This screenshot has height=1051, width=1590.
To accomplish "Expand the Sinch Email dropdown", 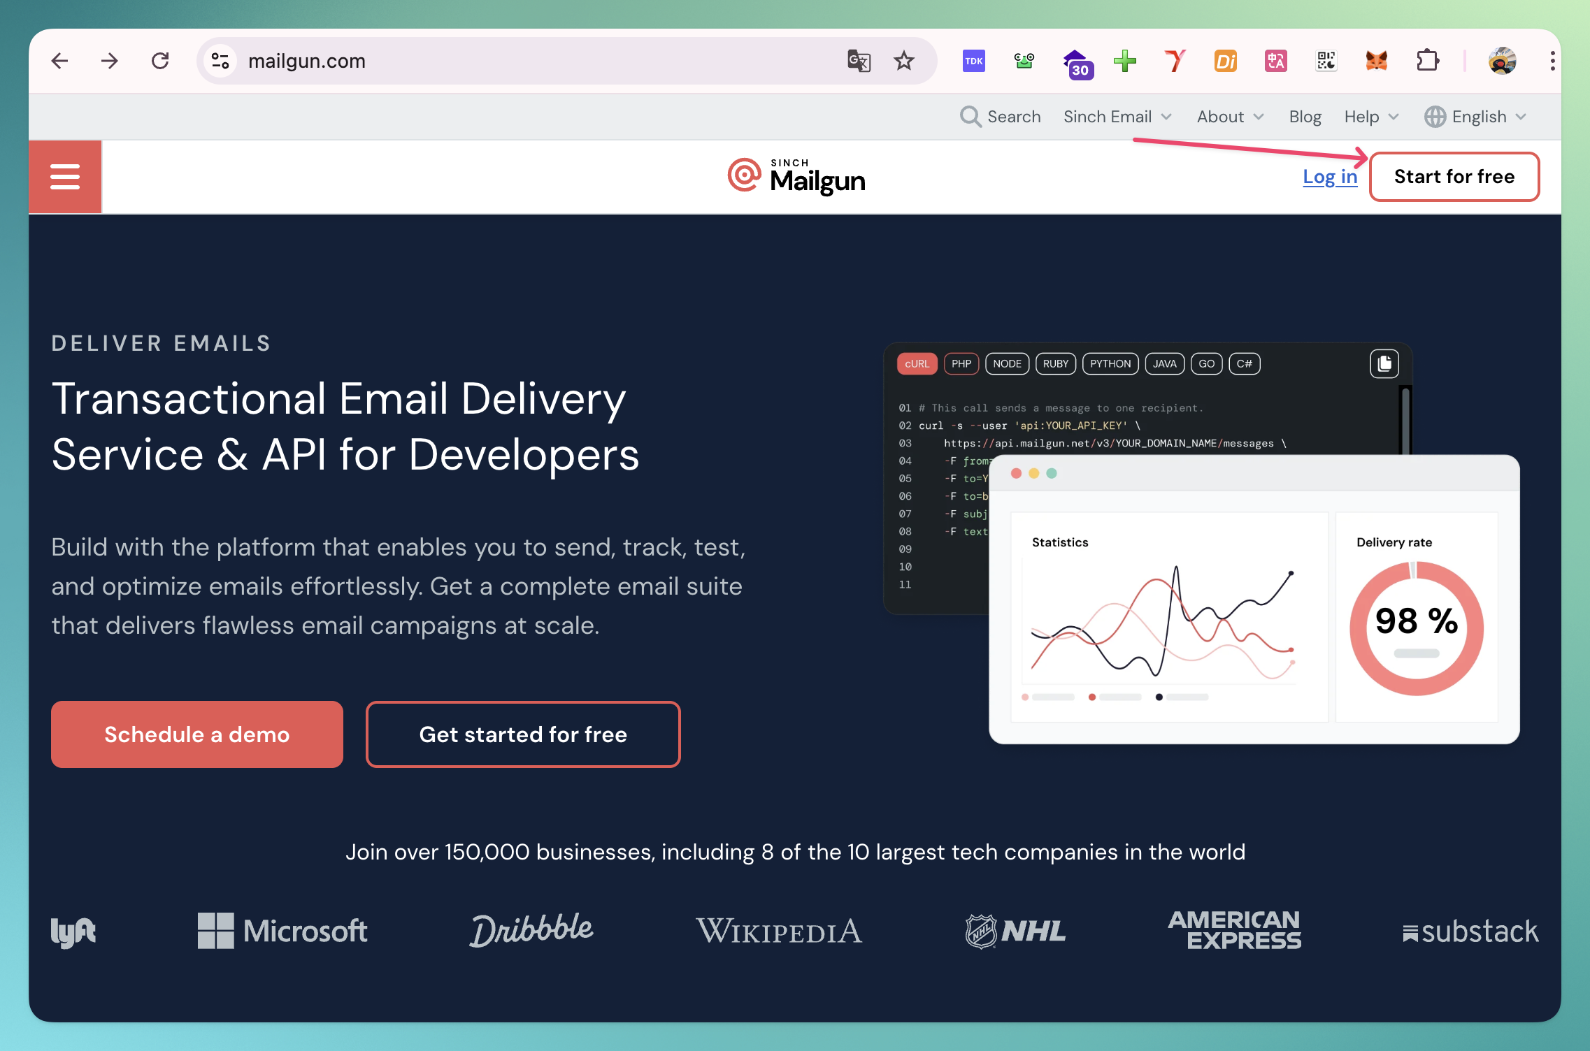I will coord(1117,117).
